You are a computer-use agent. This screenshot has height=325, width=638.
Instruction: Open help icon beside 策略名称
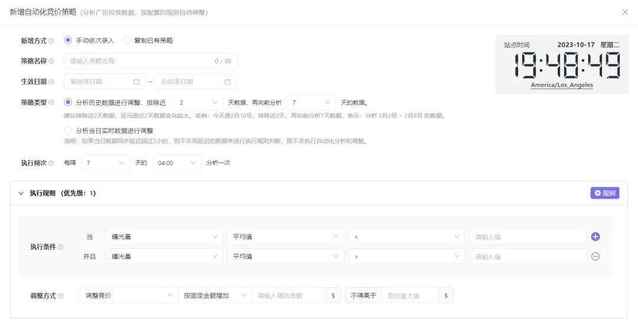click(51, 61)
